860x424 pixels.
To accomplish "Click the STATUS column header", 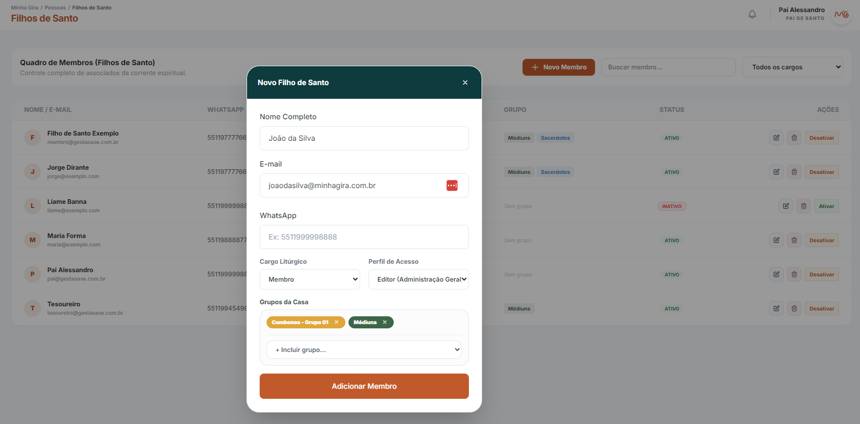I will pos(672,110).
